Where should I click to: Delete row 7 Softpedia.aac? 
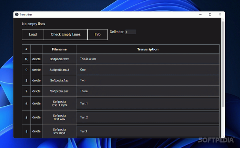pos(36,91)
